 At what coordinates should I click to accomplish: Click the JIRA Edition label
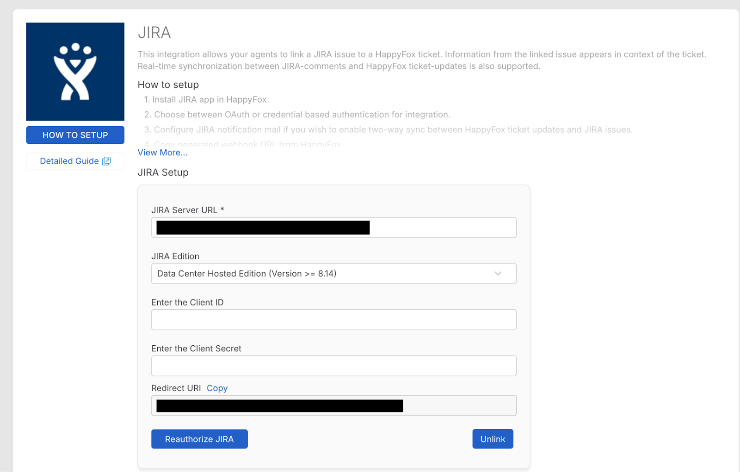175,257
